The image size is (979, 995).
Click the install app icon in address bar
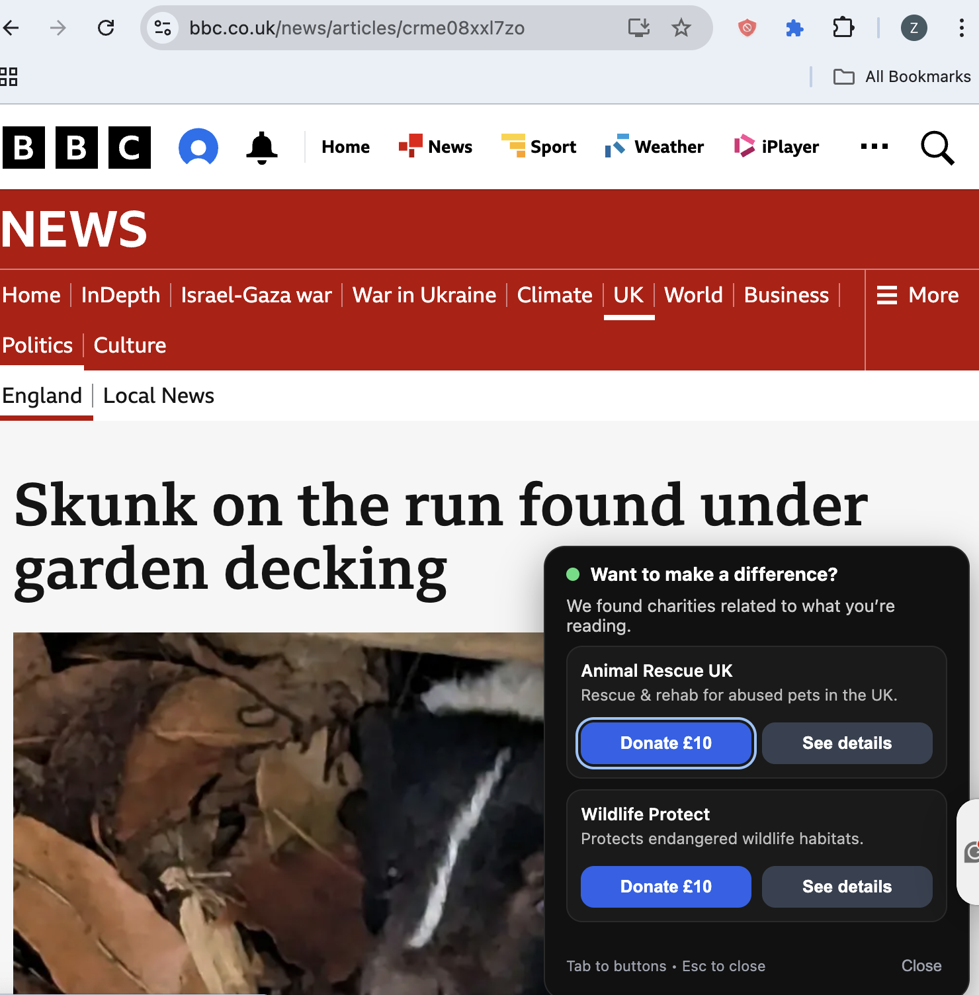coord(639,28)
